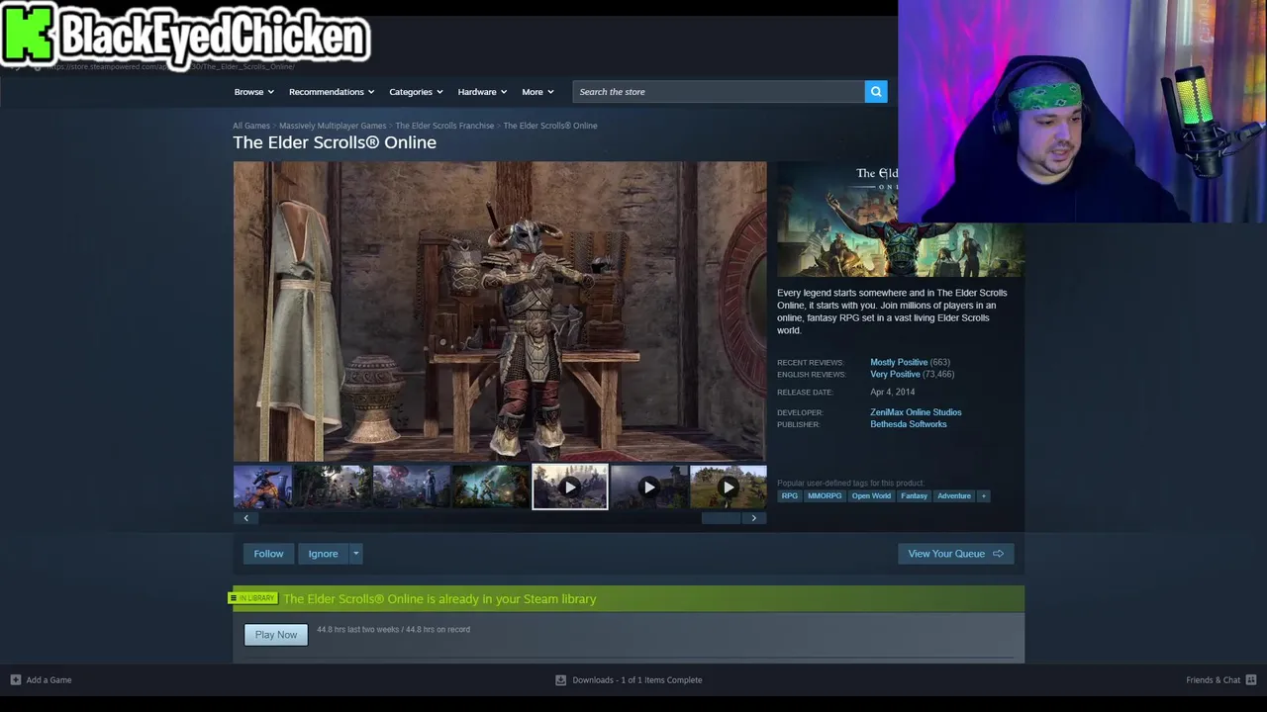Click View Your Queue button

coord(955,554)
